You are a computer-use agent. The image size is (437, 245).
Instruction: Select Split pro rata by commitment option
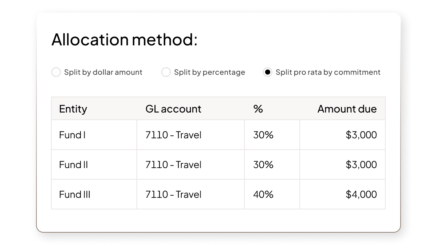click(268, 72)
